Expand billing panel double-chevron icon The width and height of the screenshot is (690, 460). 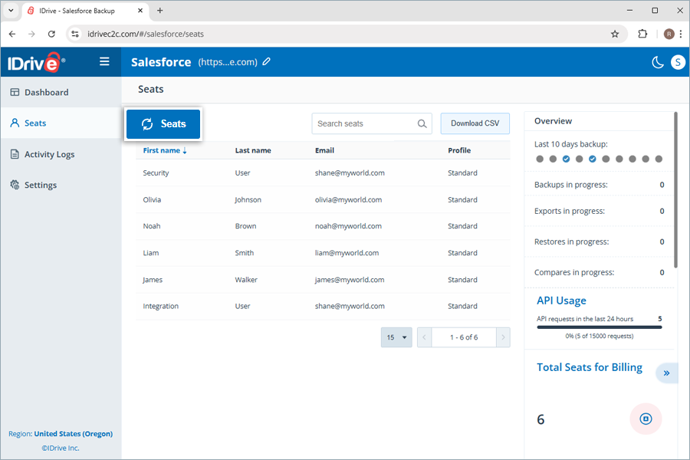(x=666, y=373)
